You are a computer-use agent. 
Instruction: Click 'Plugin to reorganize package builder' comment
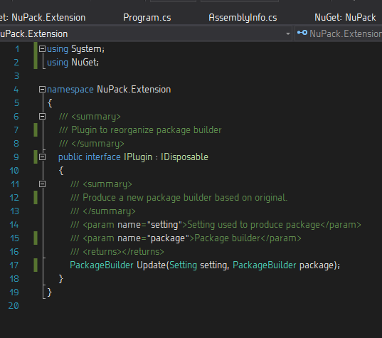pyautogui.click(x=146, y=130)
